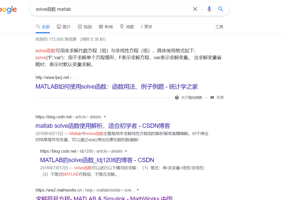Start voice search with microphone icon

pos(209,9)
